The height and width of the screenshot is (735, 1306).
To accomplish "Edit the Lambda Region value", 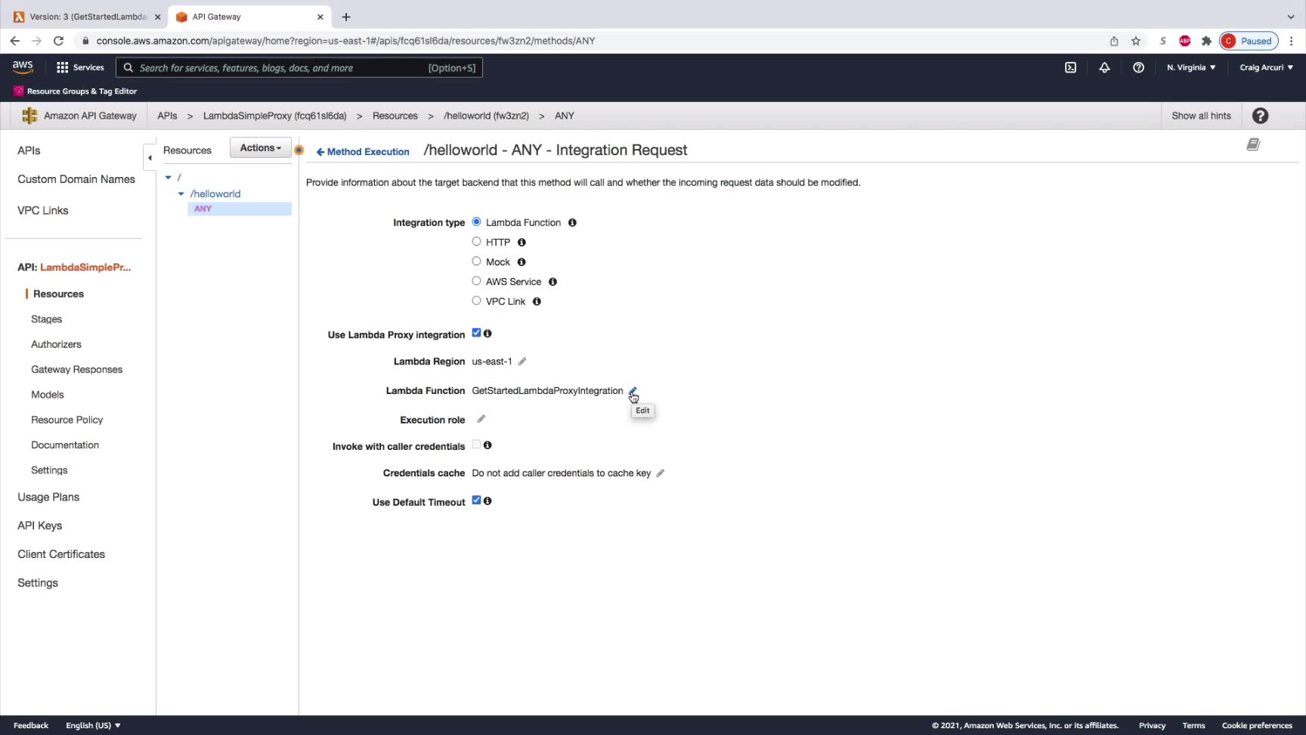I will tap(521, 361).
